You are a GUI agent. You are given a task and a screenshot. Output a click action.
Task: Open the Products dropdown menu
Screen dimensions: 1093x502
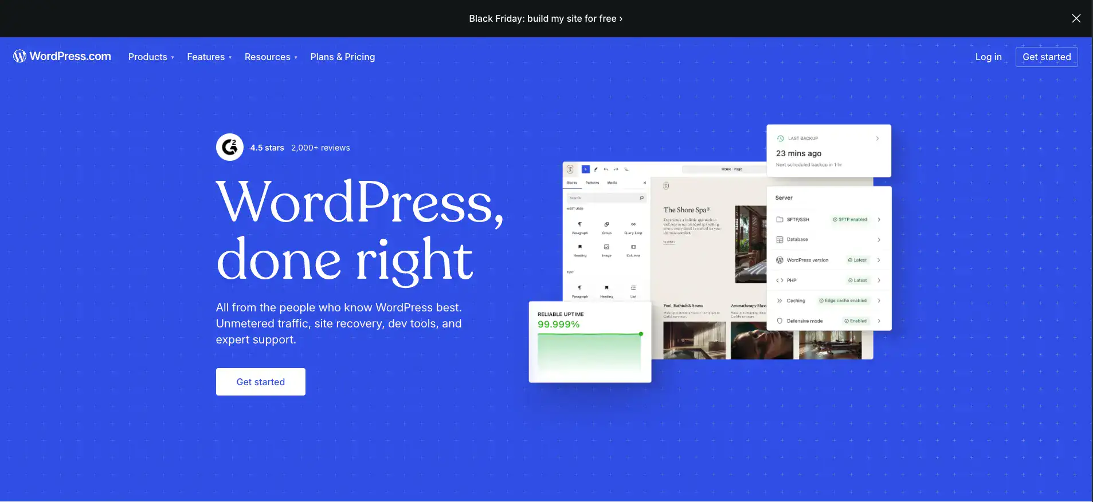point(151,57)
